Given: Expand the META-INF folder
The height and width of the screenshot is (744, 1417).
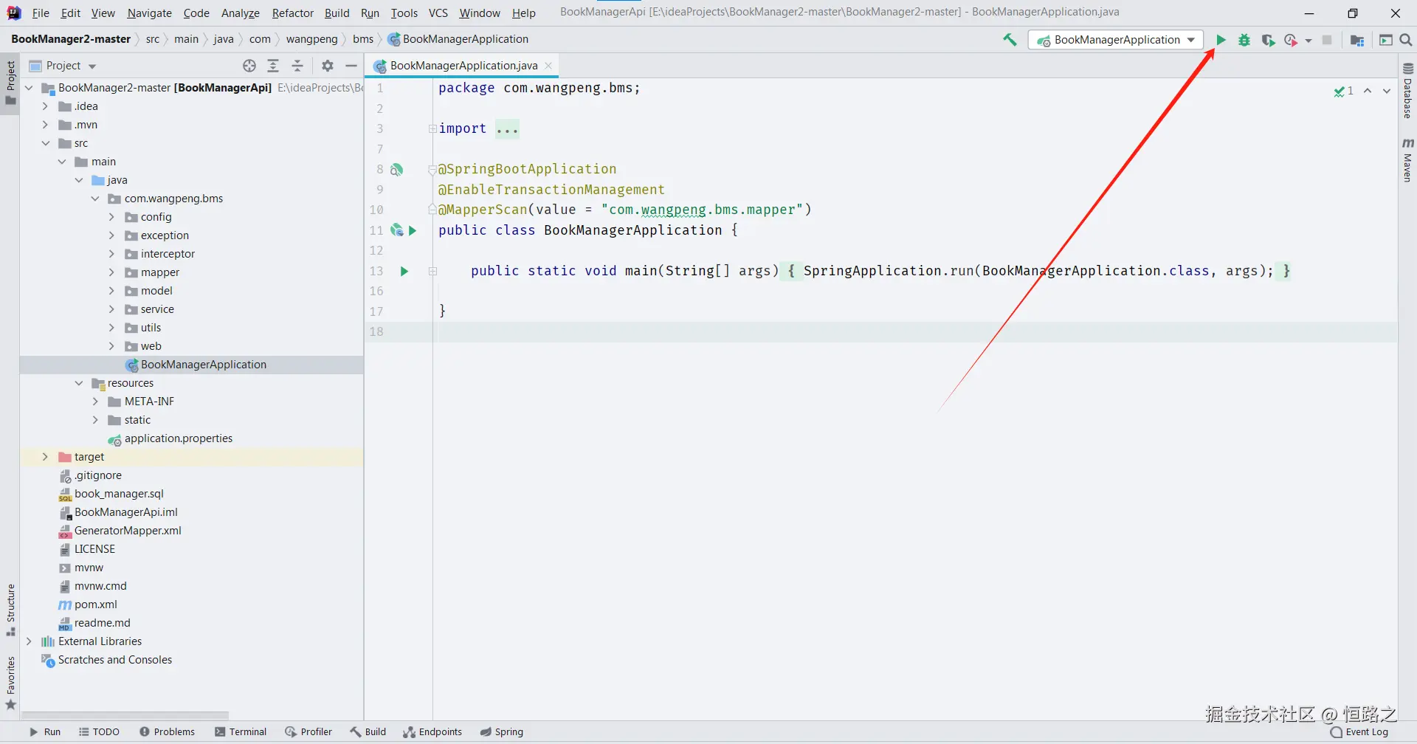Looking at the screenshot, I should [95, 402].
